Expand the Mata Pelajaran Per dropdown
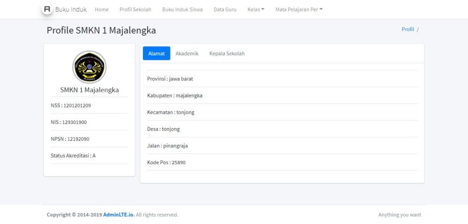Image resolution: width=468 pixels, height=224 pixels. point(299,9)
